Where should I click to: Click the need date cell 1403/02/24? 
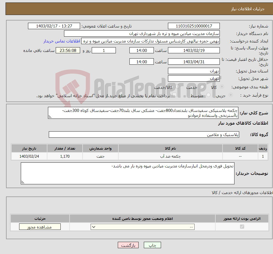point(29,156)
